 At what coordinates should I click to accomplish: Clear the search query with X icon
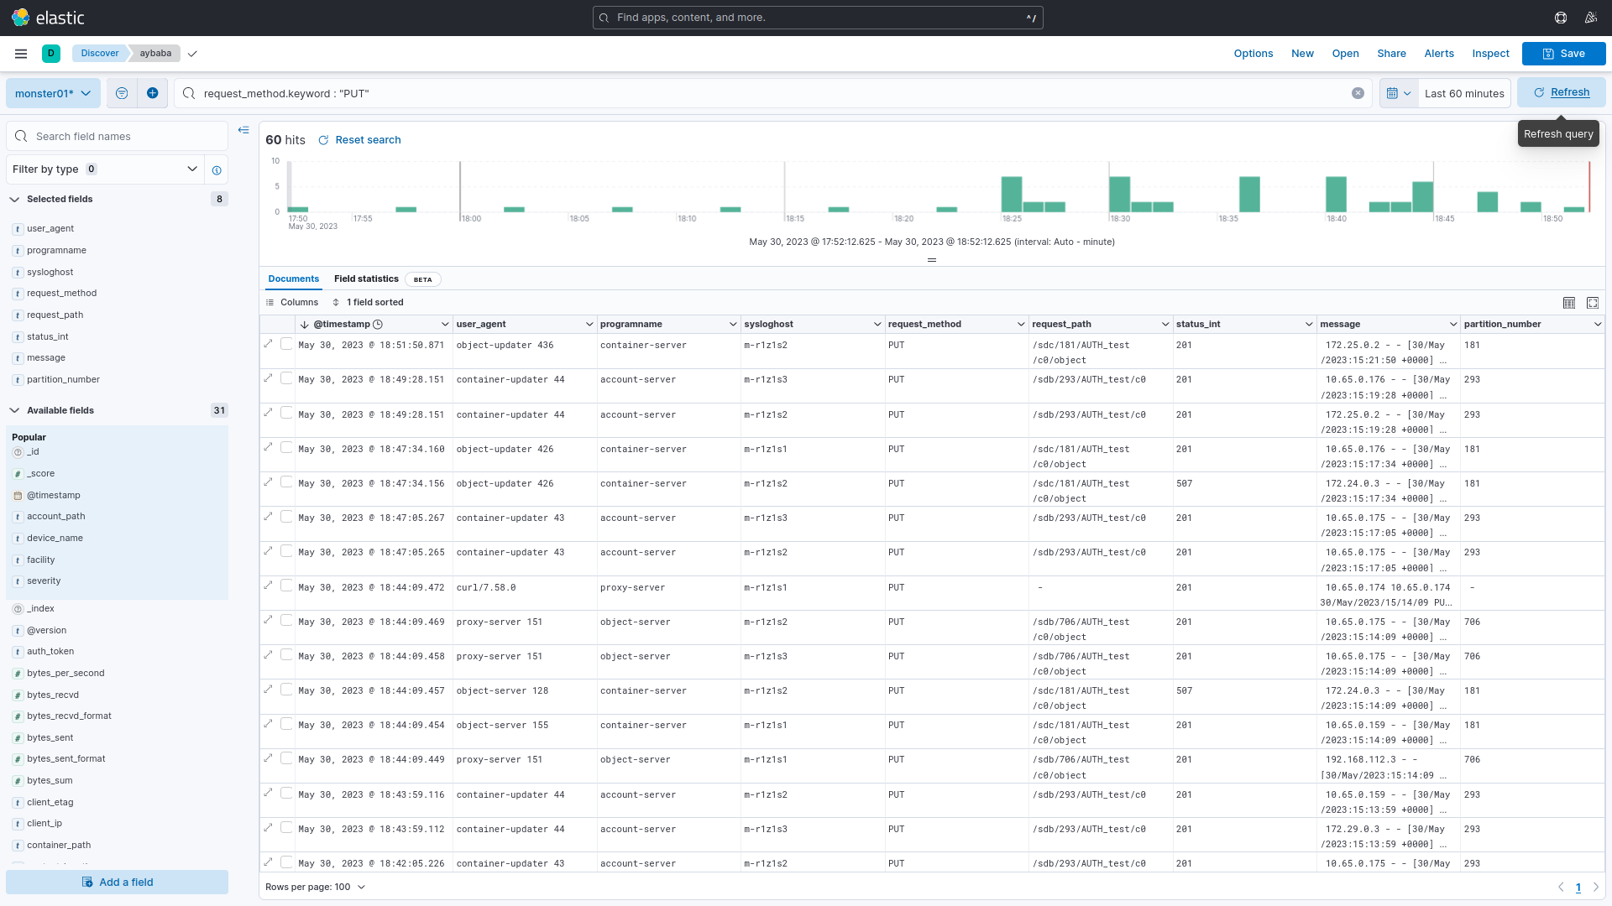(1358, 93)
